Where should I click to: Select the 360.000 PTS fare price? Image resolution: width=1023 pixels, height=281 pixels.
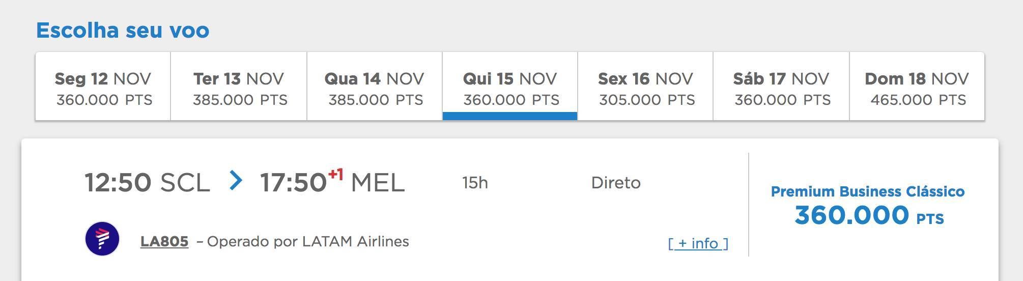tap(869, 215)
